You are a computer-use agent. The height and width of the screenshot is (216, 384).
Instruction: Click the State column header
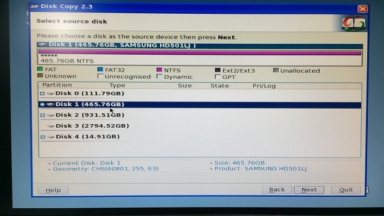[x=220, y=86]
